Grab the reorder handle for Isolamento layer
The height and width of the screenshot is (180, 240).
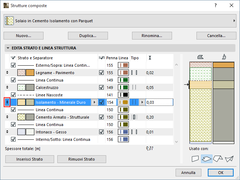coord(7,102)
